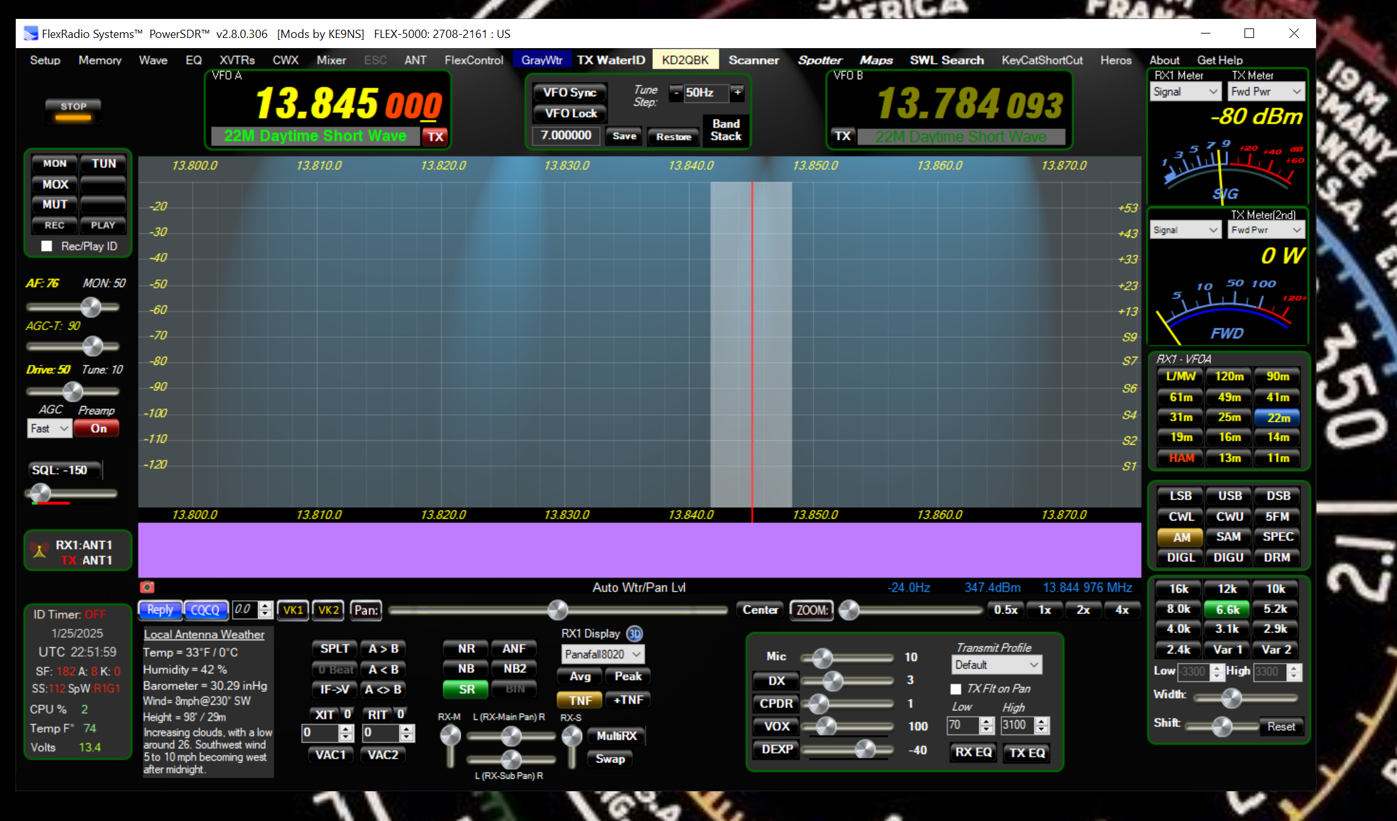Image resolution: width=1397 pixels, height=821 pixels.
Task: Select the 22m band button
Action: pyautogui.click(x=1277, y=417)
